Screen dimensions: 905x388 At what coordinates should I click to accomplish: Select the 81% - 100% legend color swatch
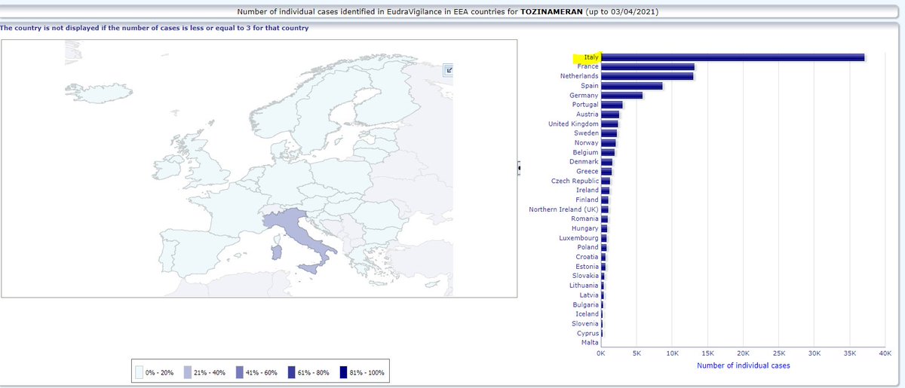point(342,372)
